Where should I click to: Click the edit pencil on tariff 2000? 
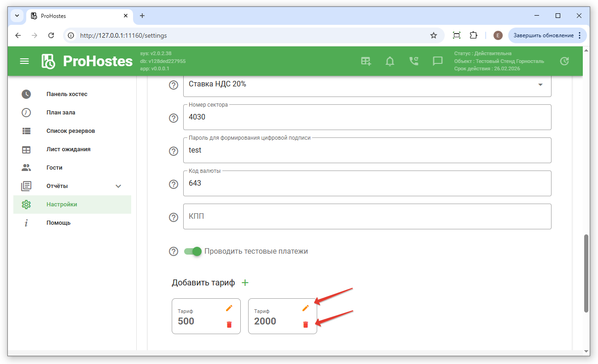click(x=305, y=308)
